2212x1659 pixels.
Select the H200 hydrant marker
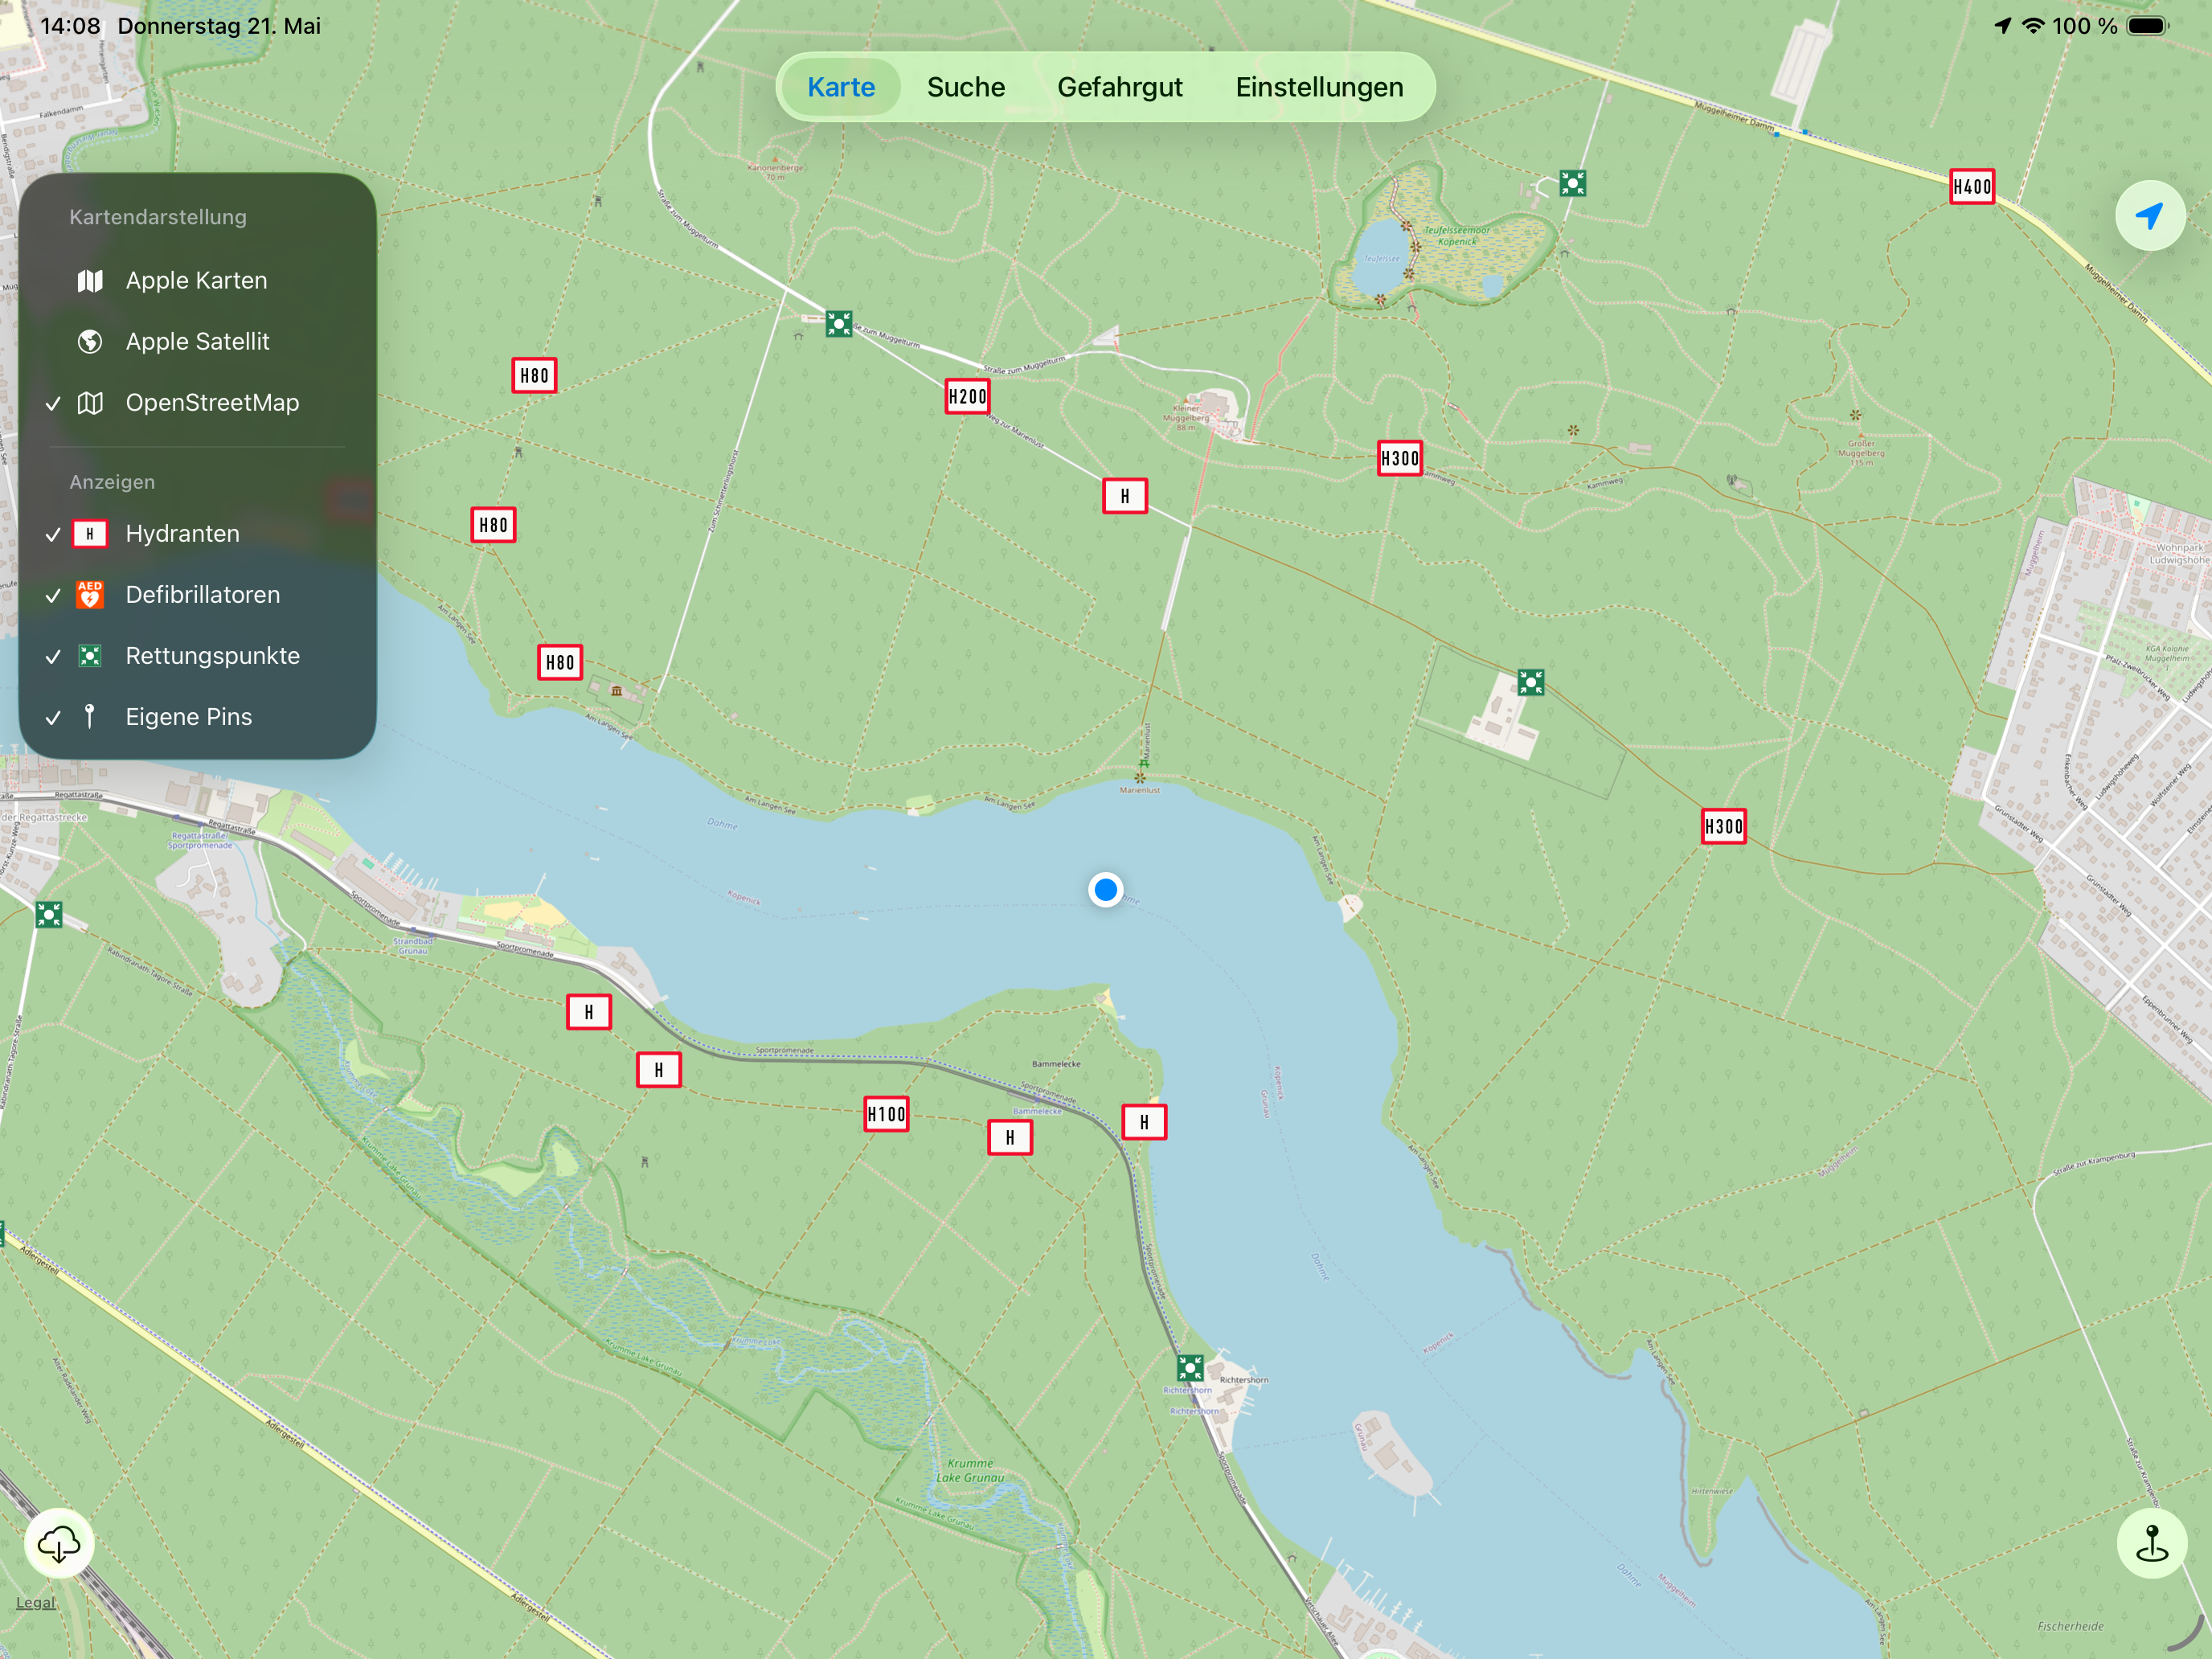pos(967,396)
